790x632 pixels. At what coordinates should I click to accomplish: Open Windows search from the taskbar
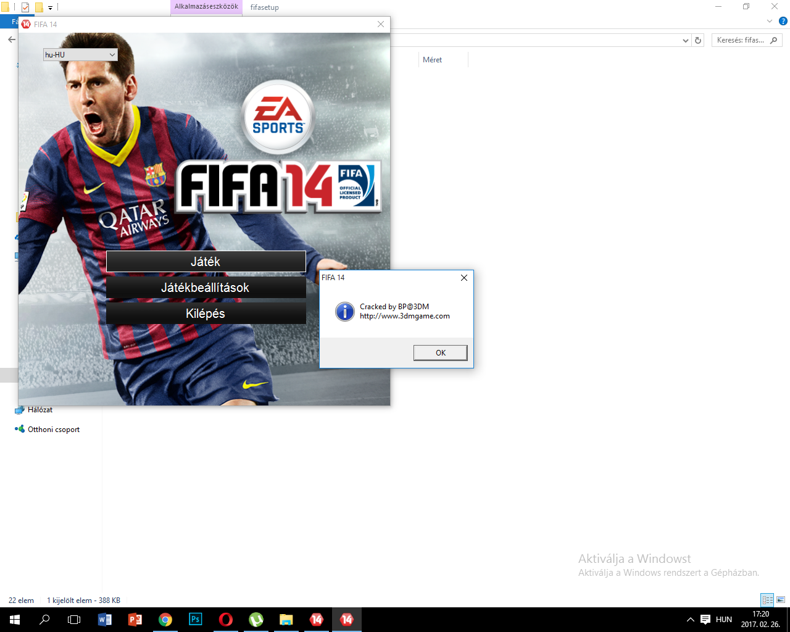(44, 620)
